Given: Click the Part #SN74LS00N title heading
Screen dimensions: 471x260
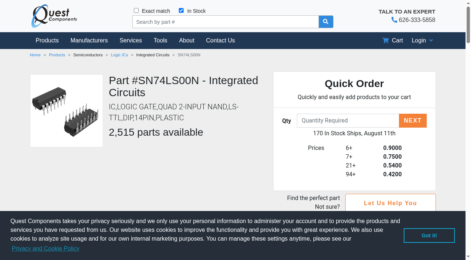Looking at the screenshot, I should click(184, 86).
